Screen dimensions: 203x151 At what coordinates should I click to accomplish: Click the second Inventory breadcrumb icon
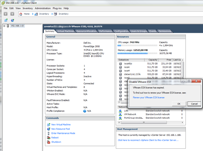tap(55, 14)
